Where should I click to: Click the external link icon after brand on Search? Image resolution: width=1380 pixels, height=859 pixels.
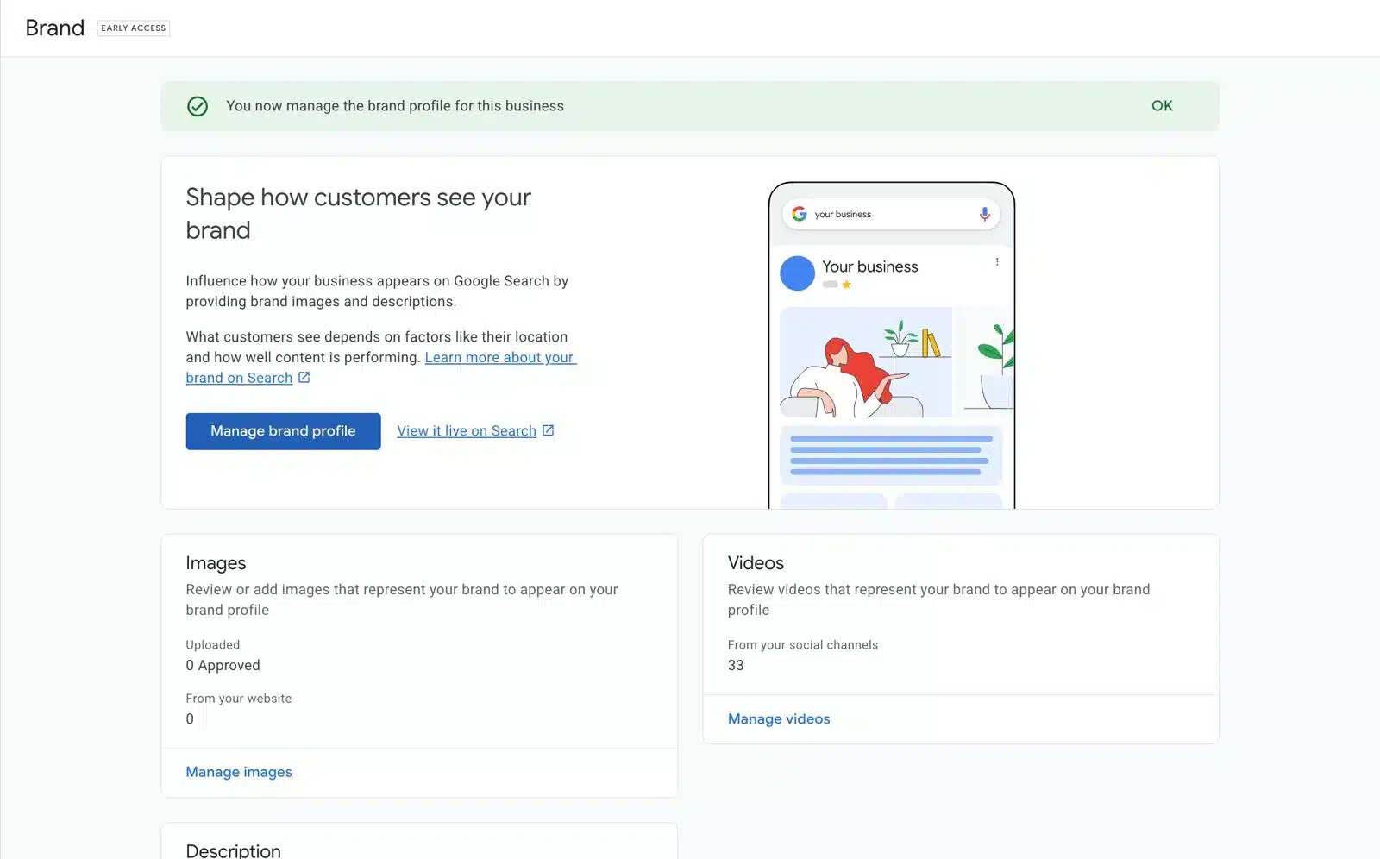click(x=304, y=378)
